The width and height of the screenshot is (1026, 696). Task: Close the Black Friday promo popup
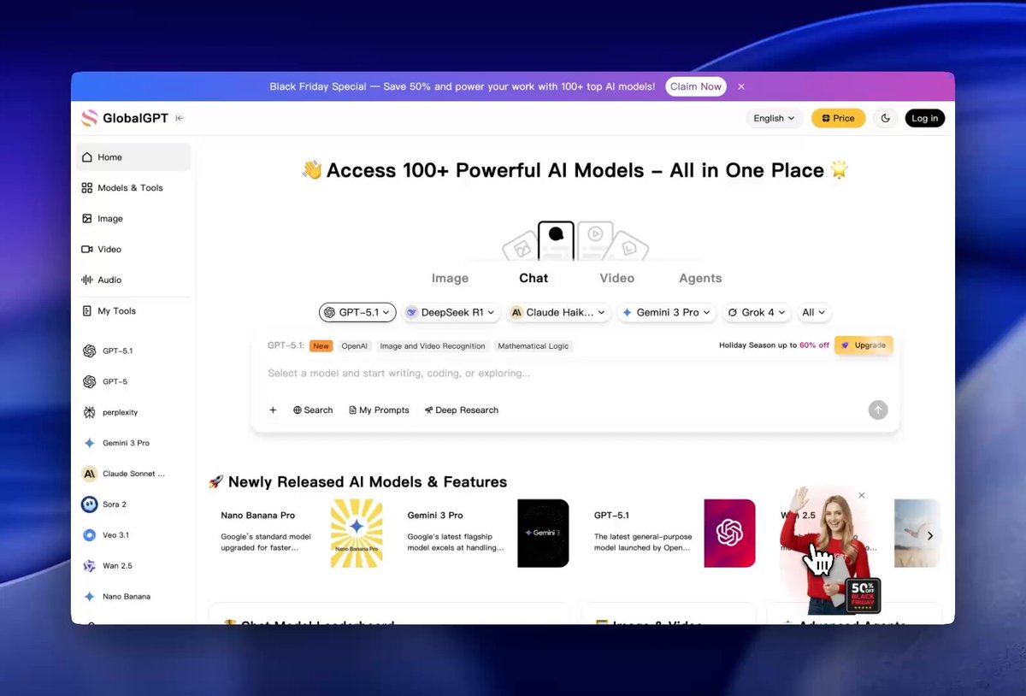point(861,496)
